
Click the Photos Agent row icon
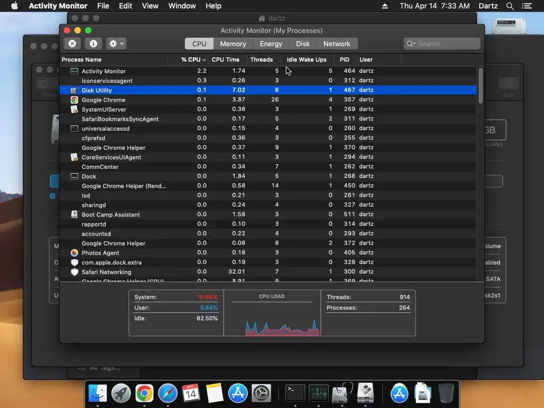point(74,252)
